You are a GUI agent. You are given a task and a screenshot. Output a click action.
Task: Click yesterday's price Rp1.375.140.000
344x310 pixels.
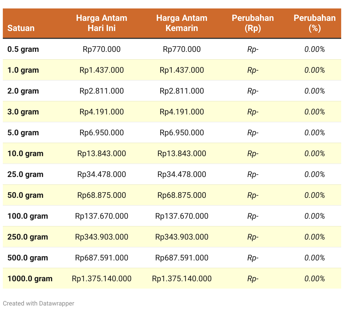(182, 279)
